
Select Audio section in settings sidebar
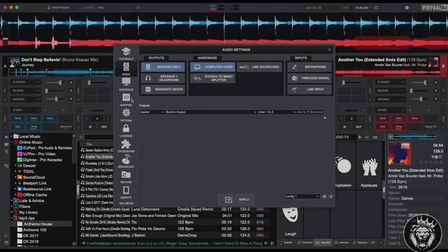(126, 69)
